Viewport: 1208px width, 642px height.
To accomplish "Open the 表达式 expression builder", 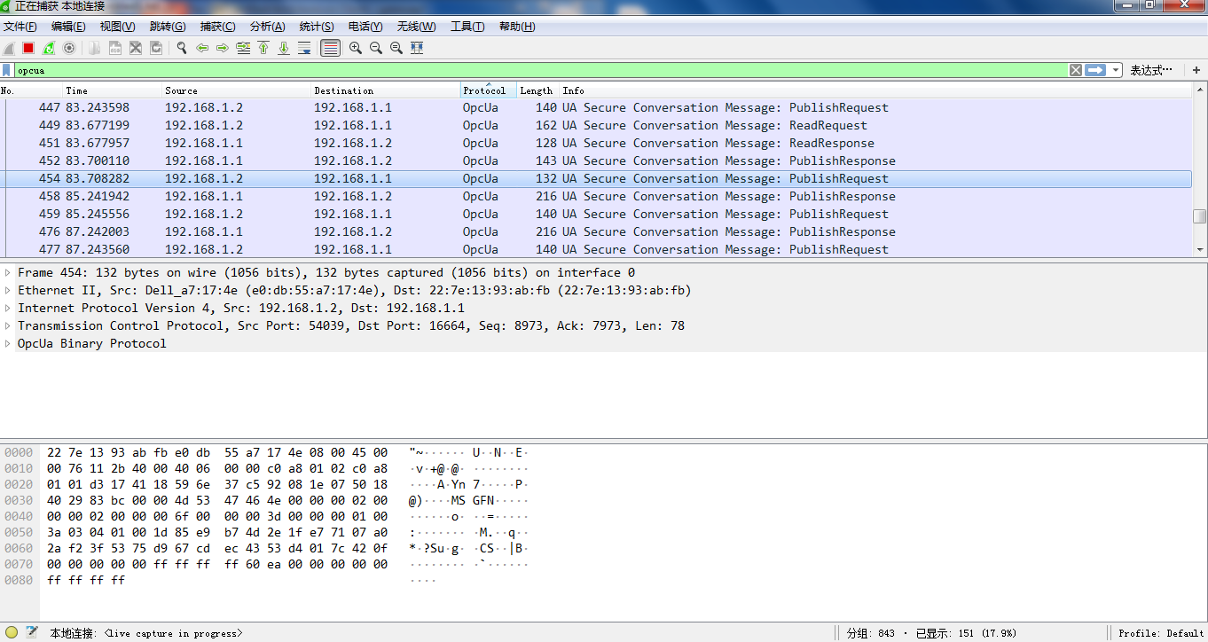I will pyautogui.click(x=1151, y=70).
